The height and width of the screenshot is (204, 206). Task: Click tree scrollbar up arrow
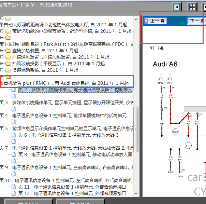pos(136,19)
